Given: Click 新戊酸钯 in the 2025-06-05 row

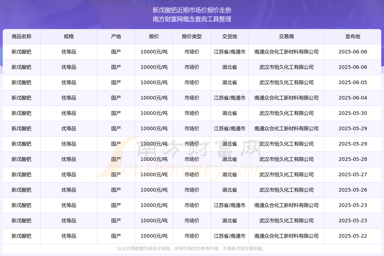Looking at the screenshot, I should coord(21,83).
